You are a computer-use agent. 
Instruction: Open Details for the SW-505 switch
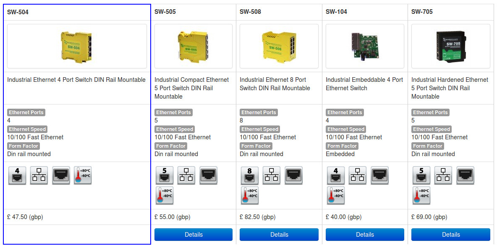[x=194, y=235]
